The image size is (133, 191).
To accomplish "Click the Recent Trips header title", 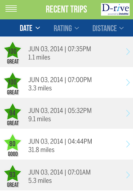I will pyautogui.click(x=66, y=9).
